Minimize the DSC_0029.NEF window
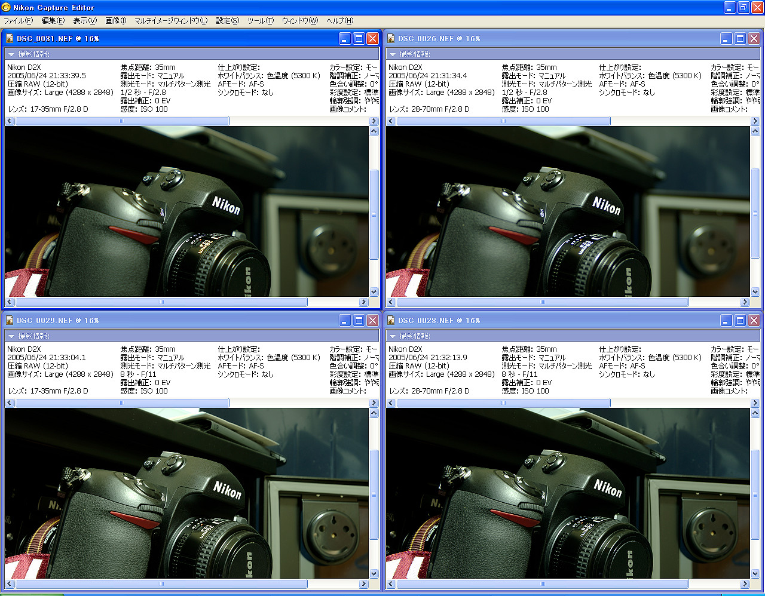The image size is (765, 596). point(345,320)
